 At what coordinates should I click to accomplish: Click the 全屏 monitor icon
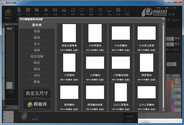[x=109, y=11]
